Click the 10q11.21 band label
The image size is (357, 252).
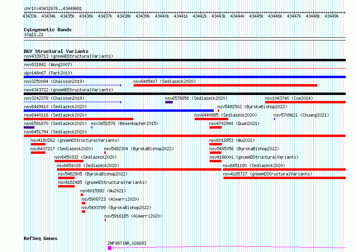tap(34, 34)
